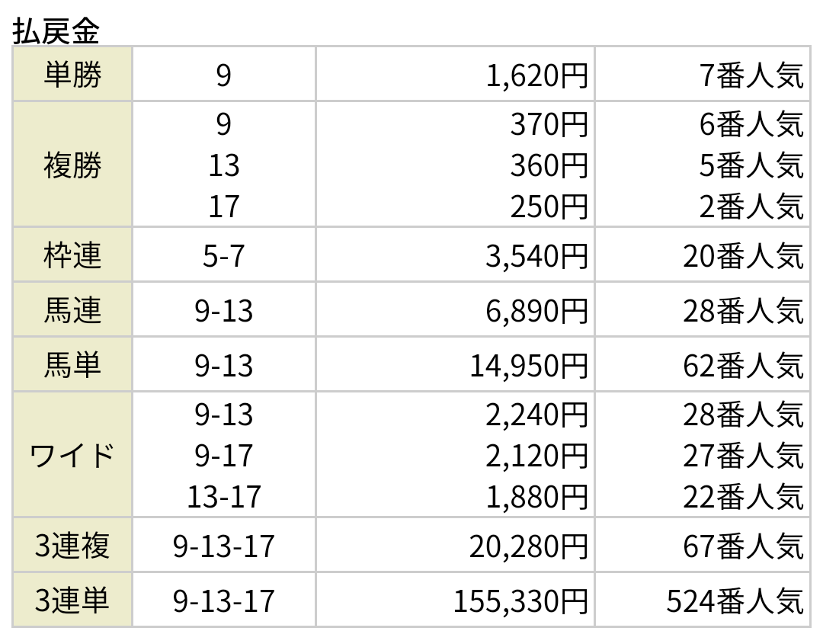Click the 3連複 label cell
The width and height of the screenshot is (823, 631).
(x=72, y=545)
